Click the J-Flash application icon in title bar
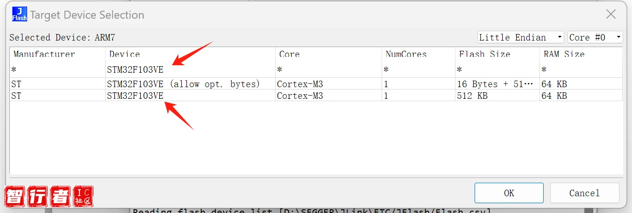The height and width of the screenshot is (213, 632). 19,14
